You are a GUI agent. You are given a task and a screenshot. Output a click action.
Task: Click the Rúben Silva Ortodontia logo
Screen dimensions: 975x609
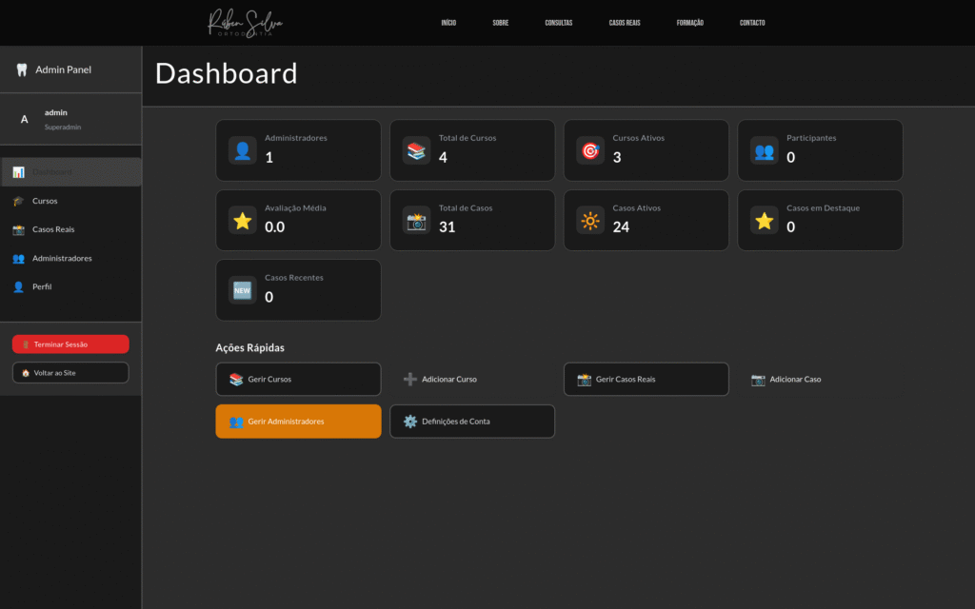click(246, 23)
